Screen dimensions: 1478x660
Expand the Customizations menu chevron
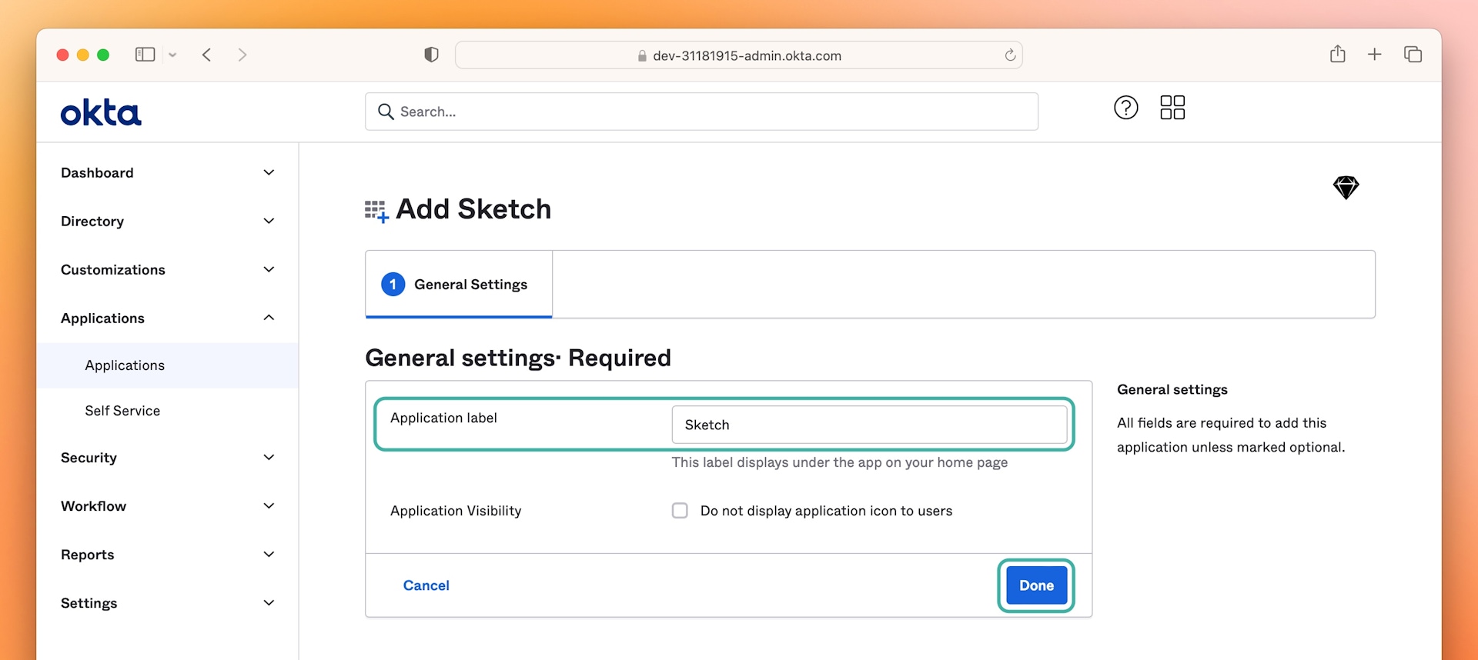tap(269, 269)
